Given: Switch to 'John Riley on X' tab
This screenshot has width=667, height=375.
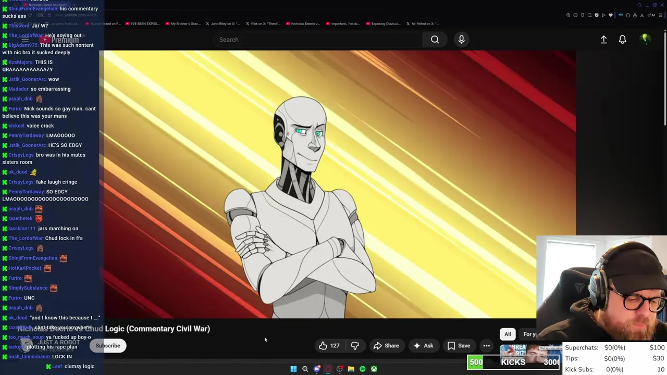Looking at the screenshot, I should coord(223,23).
